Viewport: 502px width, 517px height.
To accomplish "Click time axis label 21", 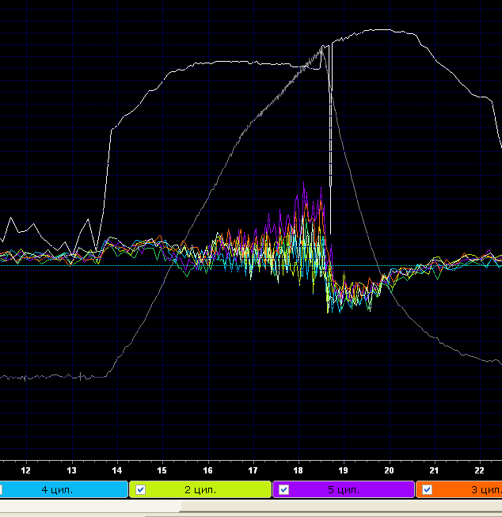I will (x=435, y=470).
